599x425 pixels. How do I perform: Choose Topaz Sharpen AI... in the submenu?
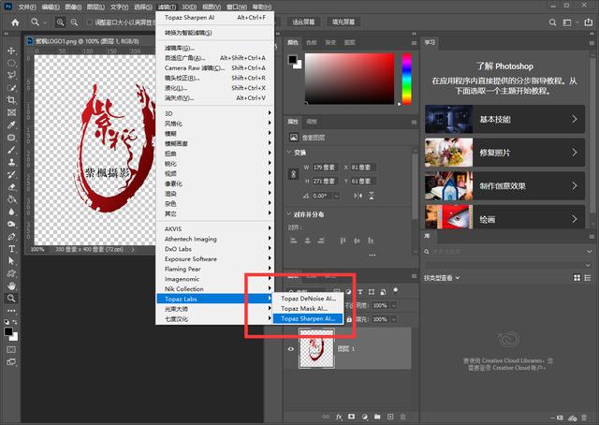click(308, 318)
